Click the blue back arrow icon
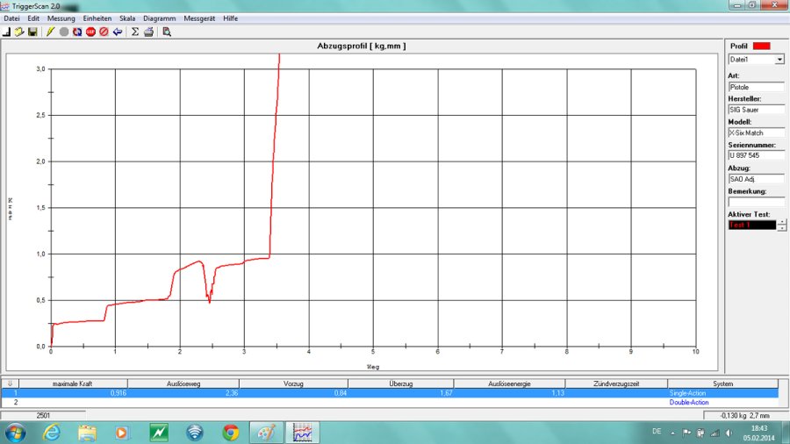790x444 pixels. coord(117,32)
